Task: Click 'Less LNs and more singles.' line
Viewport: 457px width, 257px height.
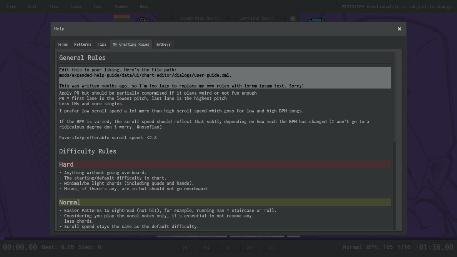Action: [91, 104]
